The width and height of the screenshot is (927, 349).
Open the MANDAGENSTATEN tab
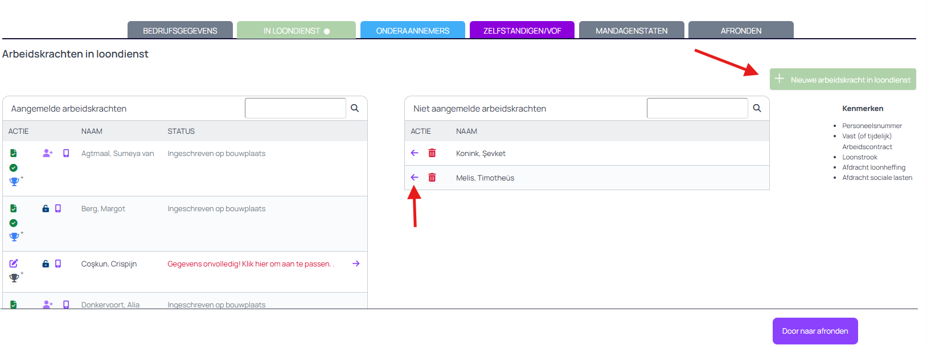tap(631, 31)
